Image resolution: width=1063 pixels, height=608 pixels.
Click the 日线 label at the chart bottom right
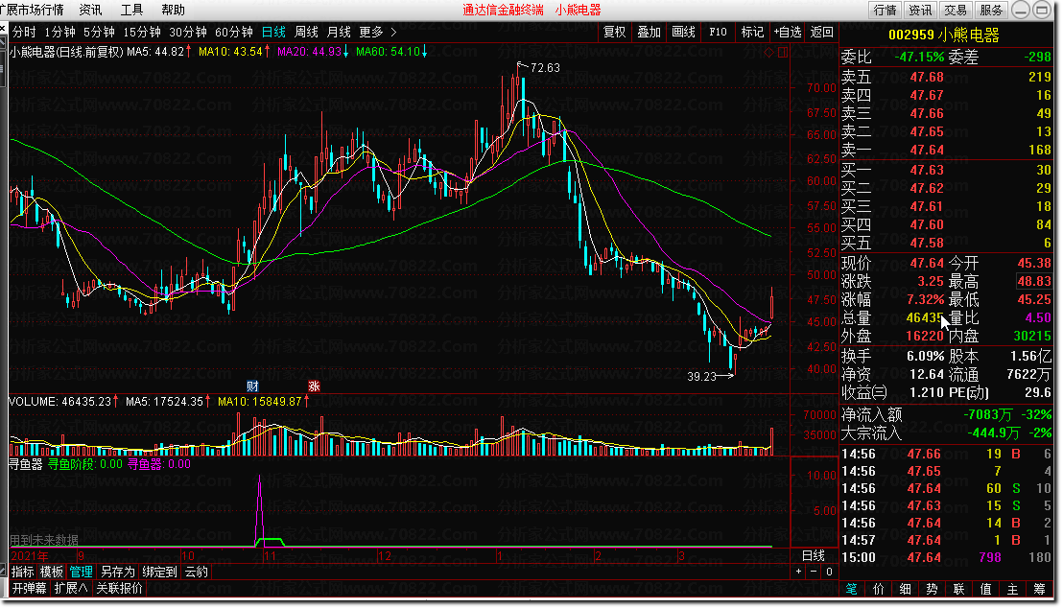[x=814, y=556]
